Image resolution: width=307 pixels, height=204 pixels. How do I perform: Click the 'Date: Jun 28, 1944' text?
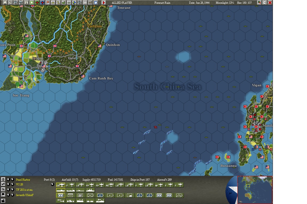(x=199, y=3)
